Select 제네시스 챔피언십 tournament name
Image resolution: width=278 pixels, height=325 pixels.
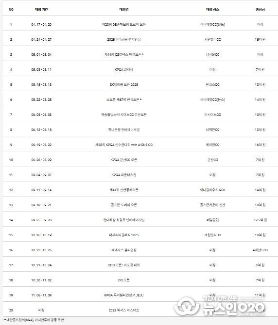tap(124, 250)
